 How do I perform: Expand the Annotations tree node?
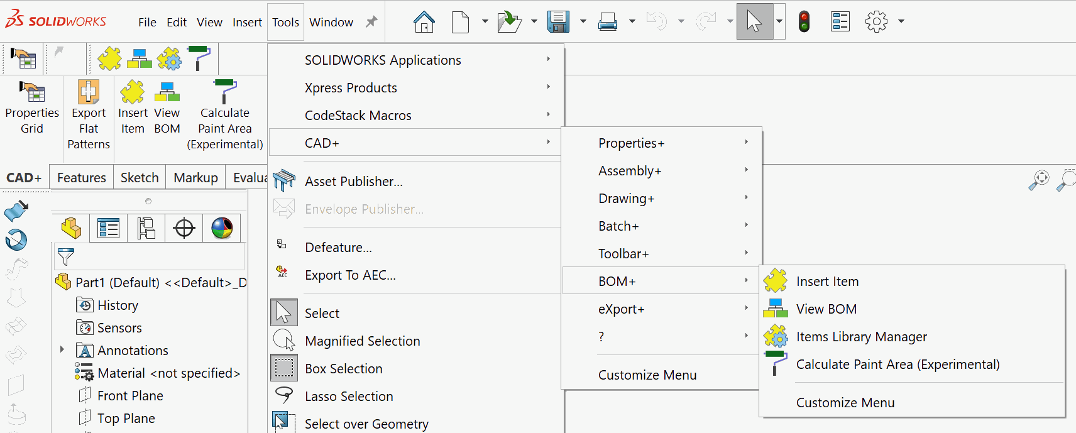pos(62,349)
